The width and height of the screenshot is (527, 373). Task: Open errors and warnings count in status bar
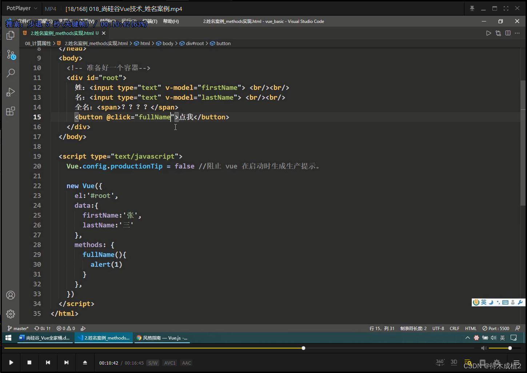[x=66, y=328]
